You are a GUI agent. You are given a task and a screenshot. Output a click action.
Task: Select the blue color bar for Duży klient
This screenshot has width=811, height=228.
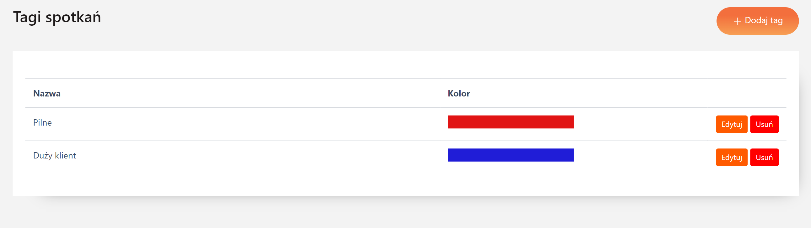pos(510,155)
